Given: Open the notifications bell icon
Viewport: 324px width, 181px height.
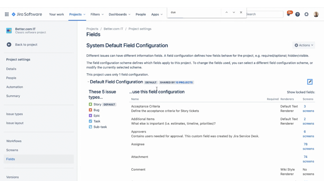Looking at the screenshot, I should pos(288,14).
